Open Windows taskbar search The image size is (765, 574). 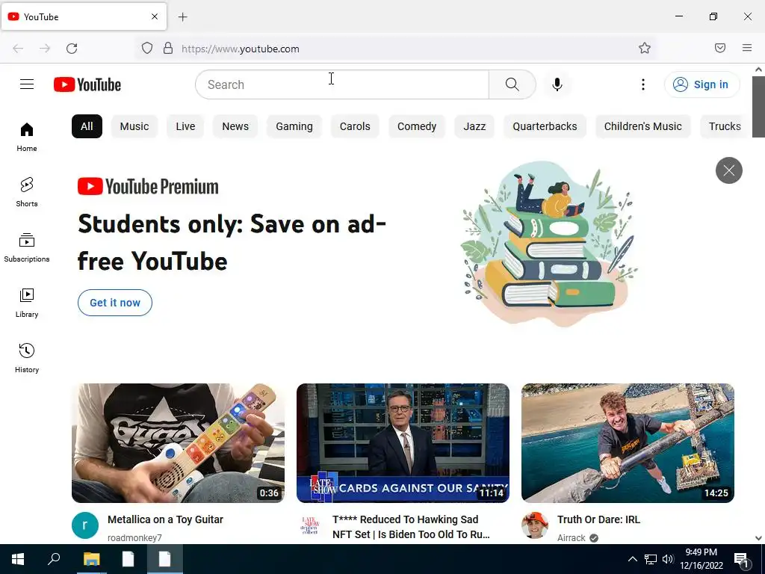point(54,559)
